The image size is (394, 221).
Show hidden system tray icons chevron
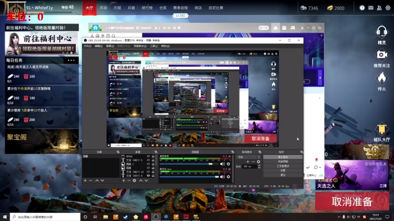[339, 217]
